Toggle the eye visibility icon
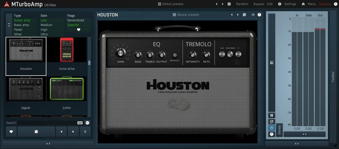 point(253,15)
